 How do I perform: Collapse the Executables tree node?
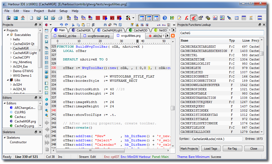(7, 35)
